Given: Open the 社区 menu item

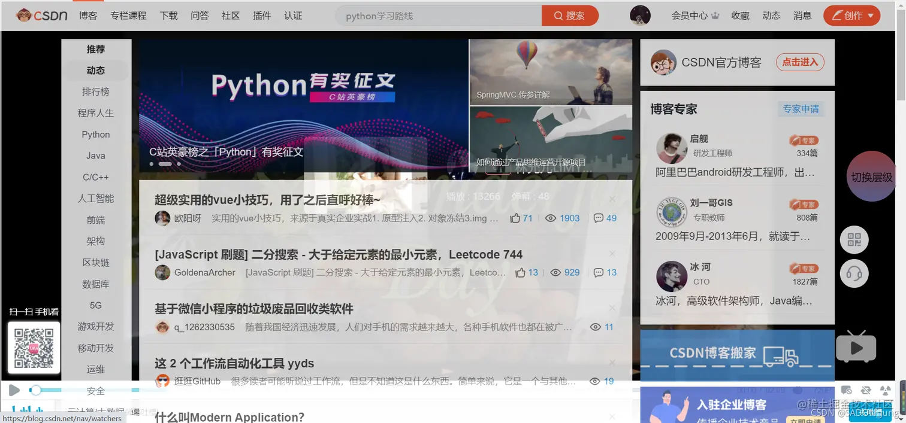Looking at the screenshot, I should tap(231, 16).
